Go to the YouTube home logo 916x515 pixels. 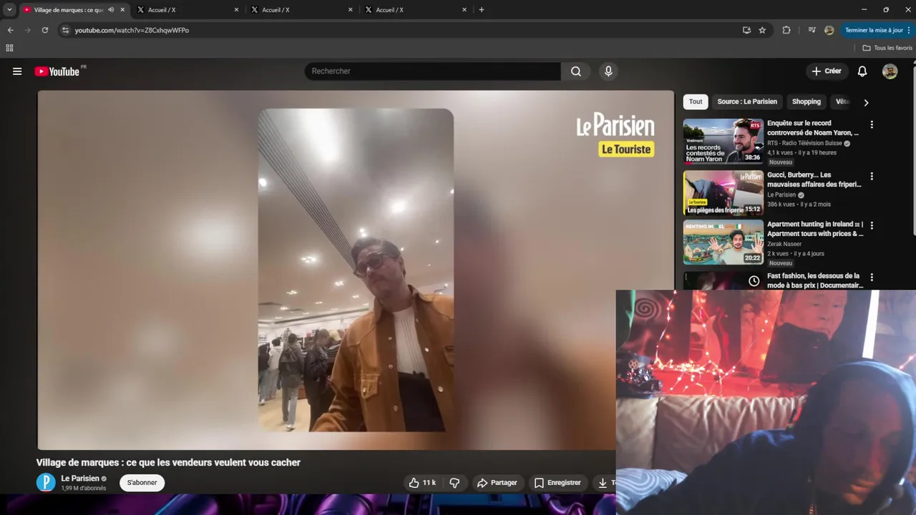(57, 72)
